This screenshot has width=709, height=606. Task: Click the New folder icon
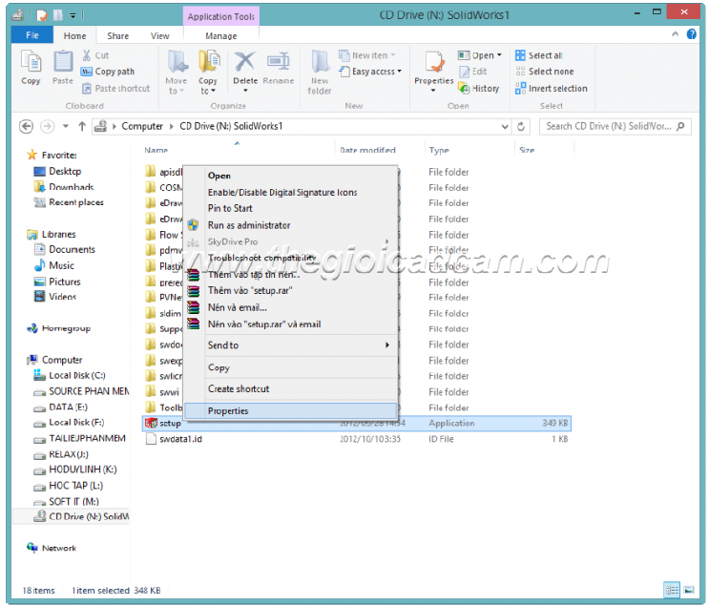tap(320, 61)
